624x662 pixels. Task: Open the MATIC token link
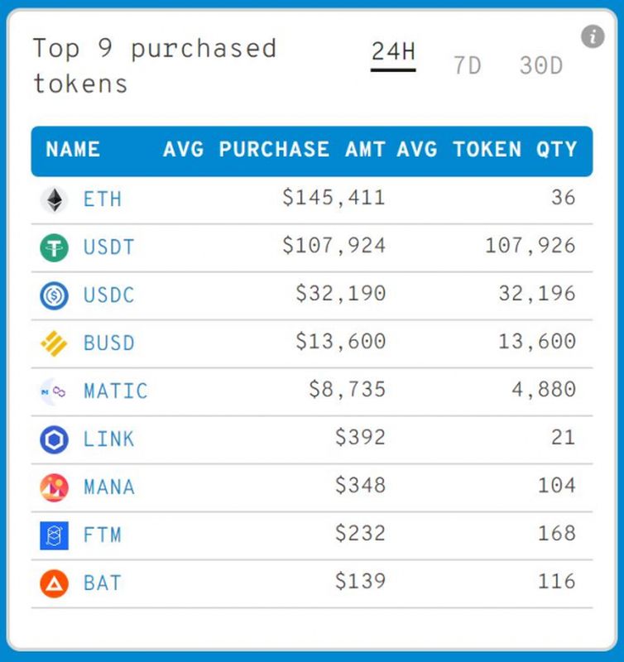[116, 391]
